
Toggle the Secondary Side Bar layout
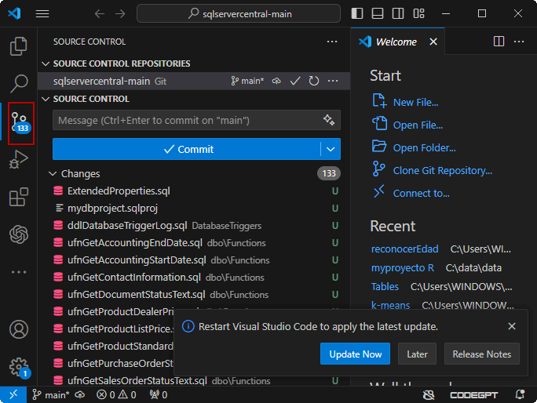(398, 14)
